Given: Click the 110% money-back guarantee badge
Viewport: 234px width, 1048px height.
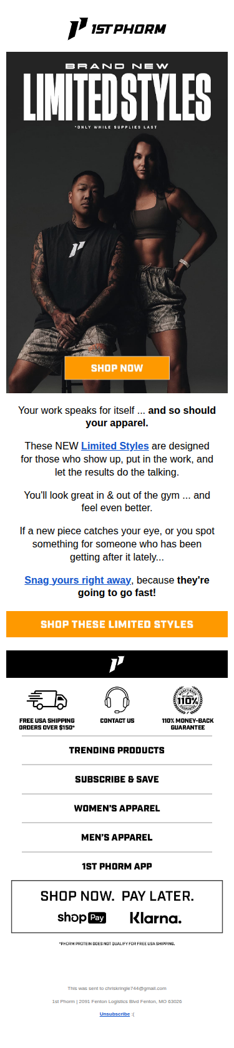Looking at the screenshot, I should pos(187,700).
